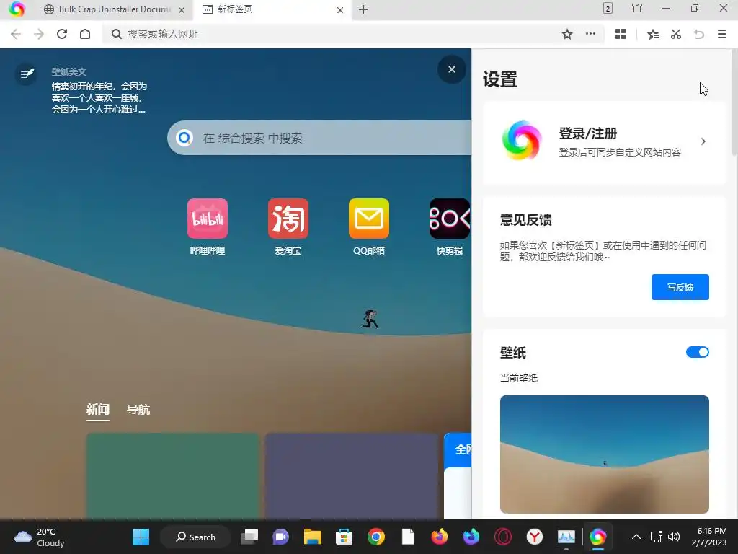Image resolution: width=738 pixels, height=554 pixels.
Task: Open Microsoft Store from taskbar
Action: coord(344,537)
